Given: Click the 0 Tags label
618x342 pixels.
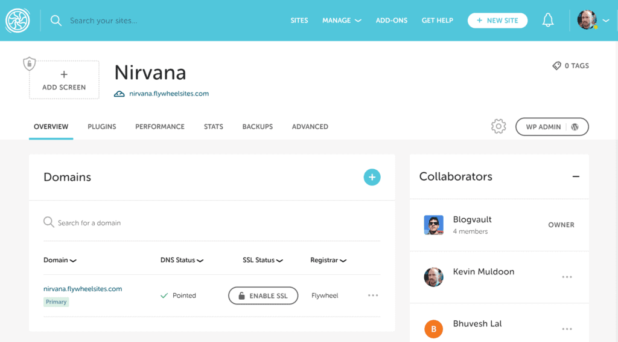Looking at the screenshot, I should (576, 66).
